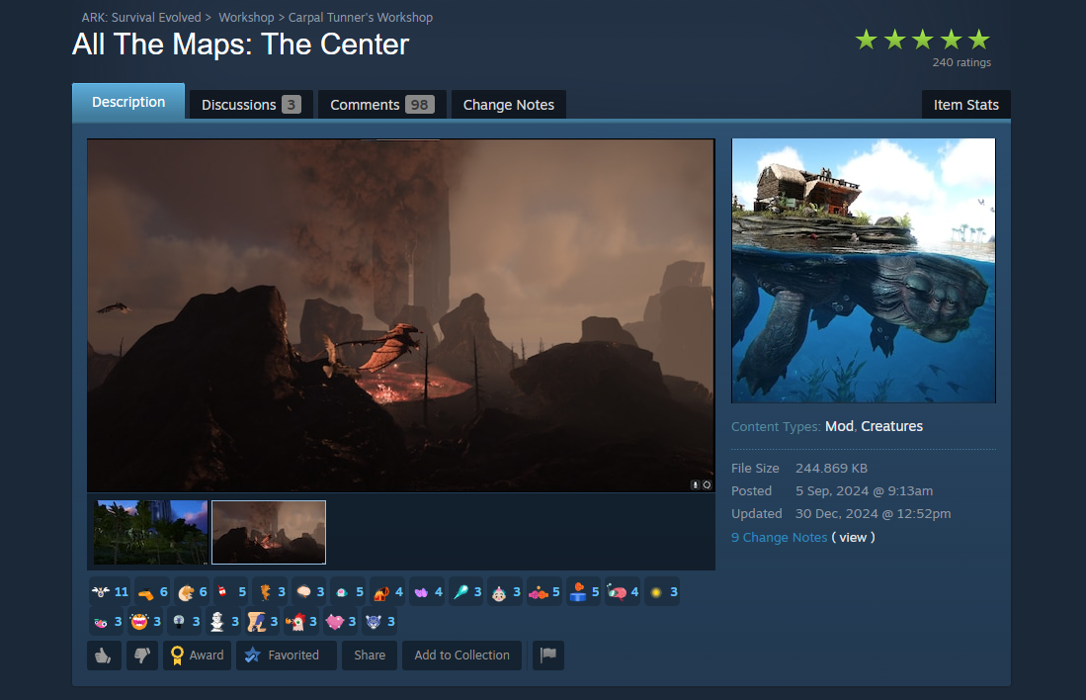This screenshot has height=700, width=1086.
Task: Click the pink snail award with 4
Action: tap(624, 592)
